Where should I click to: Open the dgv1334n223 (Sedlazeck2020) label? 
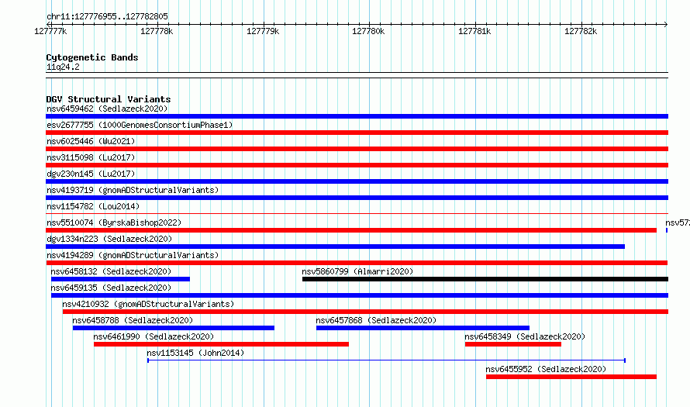coord(109,239)
